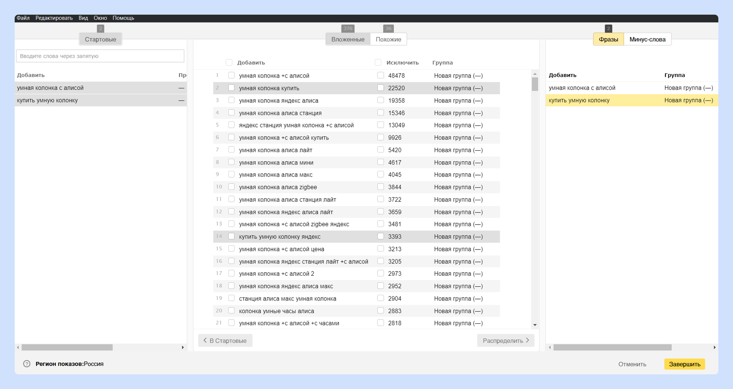Viewport: 733px width, 389px height.
Task: Click phrase 'умная колонка алиса макс'
Action: point(276,175)
